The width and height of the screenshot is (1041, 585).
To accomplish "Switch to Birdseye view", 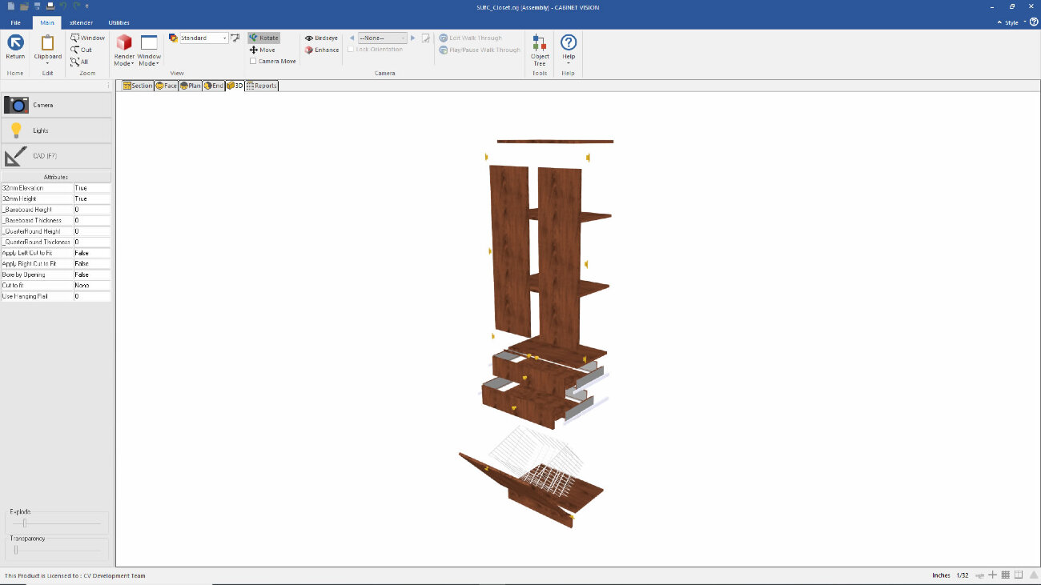I will pyautogui.click(x=321, y=38).
